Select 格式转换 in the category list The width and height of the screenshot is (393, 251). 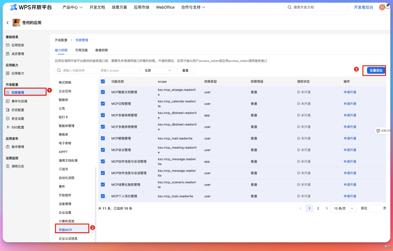(65, 83)
